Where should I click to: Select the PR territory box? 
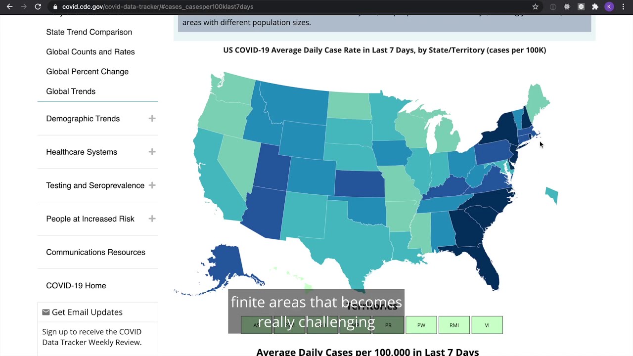click(388, 325)
